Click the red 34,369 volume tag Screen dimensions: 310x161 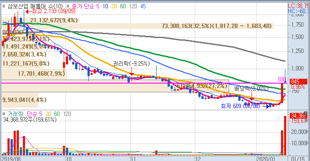click(x=299, y=116)
